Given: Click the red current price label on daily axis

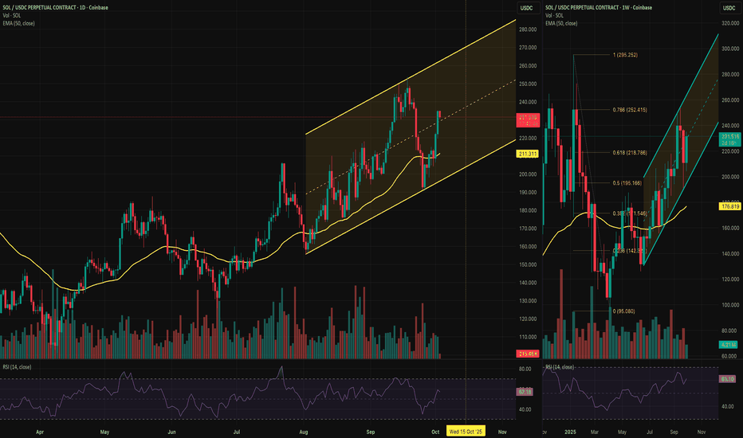Looking at the screenshot, I should (x=528, y=120).
